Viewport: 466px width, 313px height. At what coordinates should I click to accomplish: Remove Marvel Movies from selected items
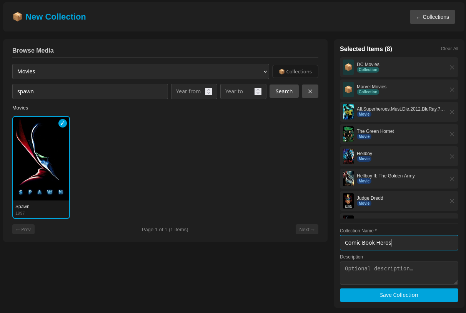coord(452,89)
